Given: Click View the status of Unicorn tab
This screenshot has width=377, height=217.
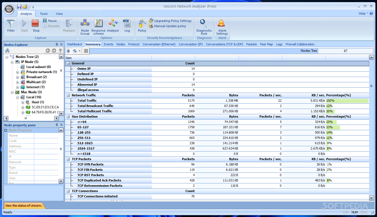Looking at the screenshot, I should pos(24,206).
